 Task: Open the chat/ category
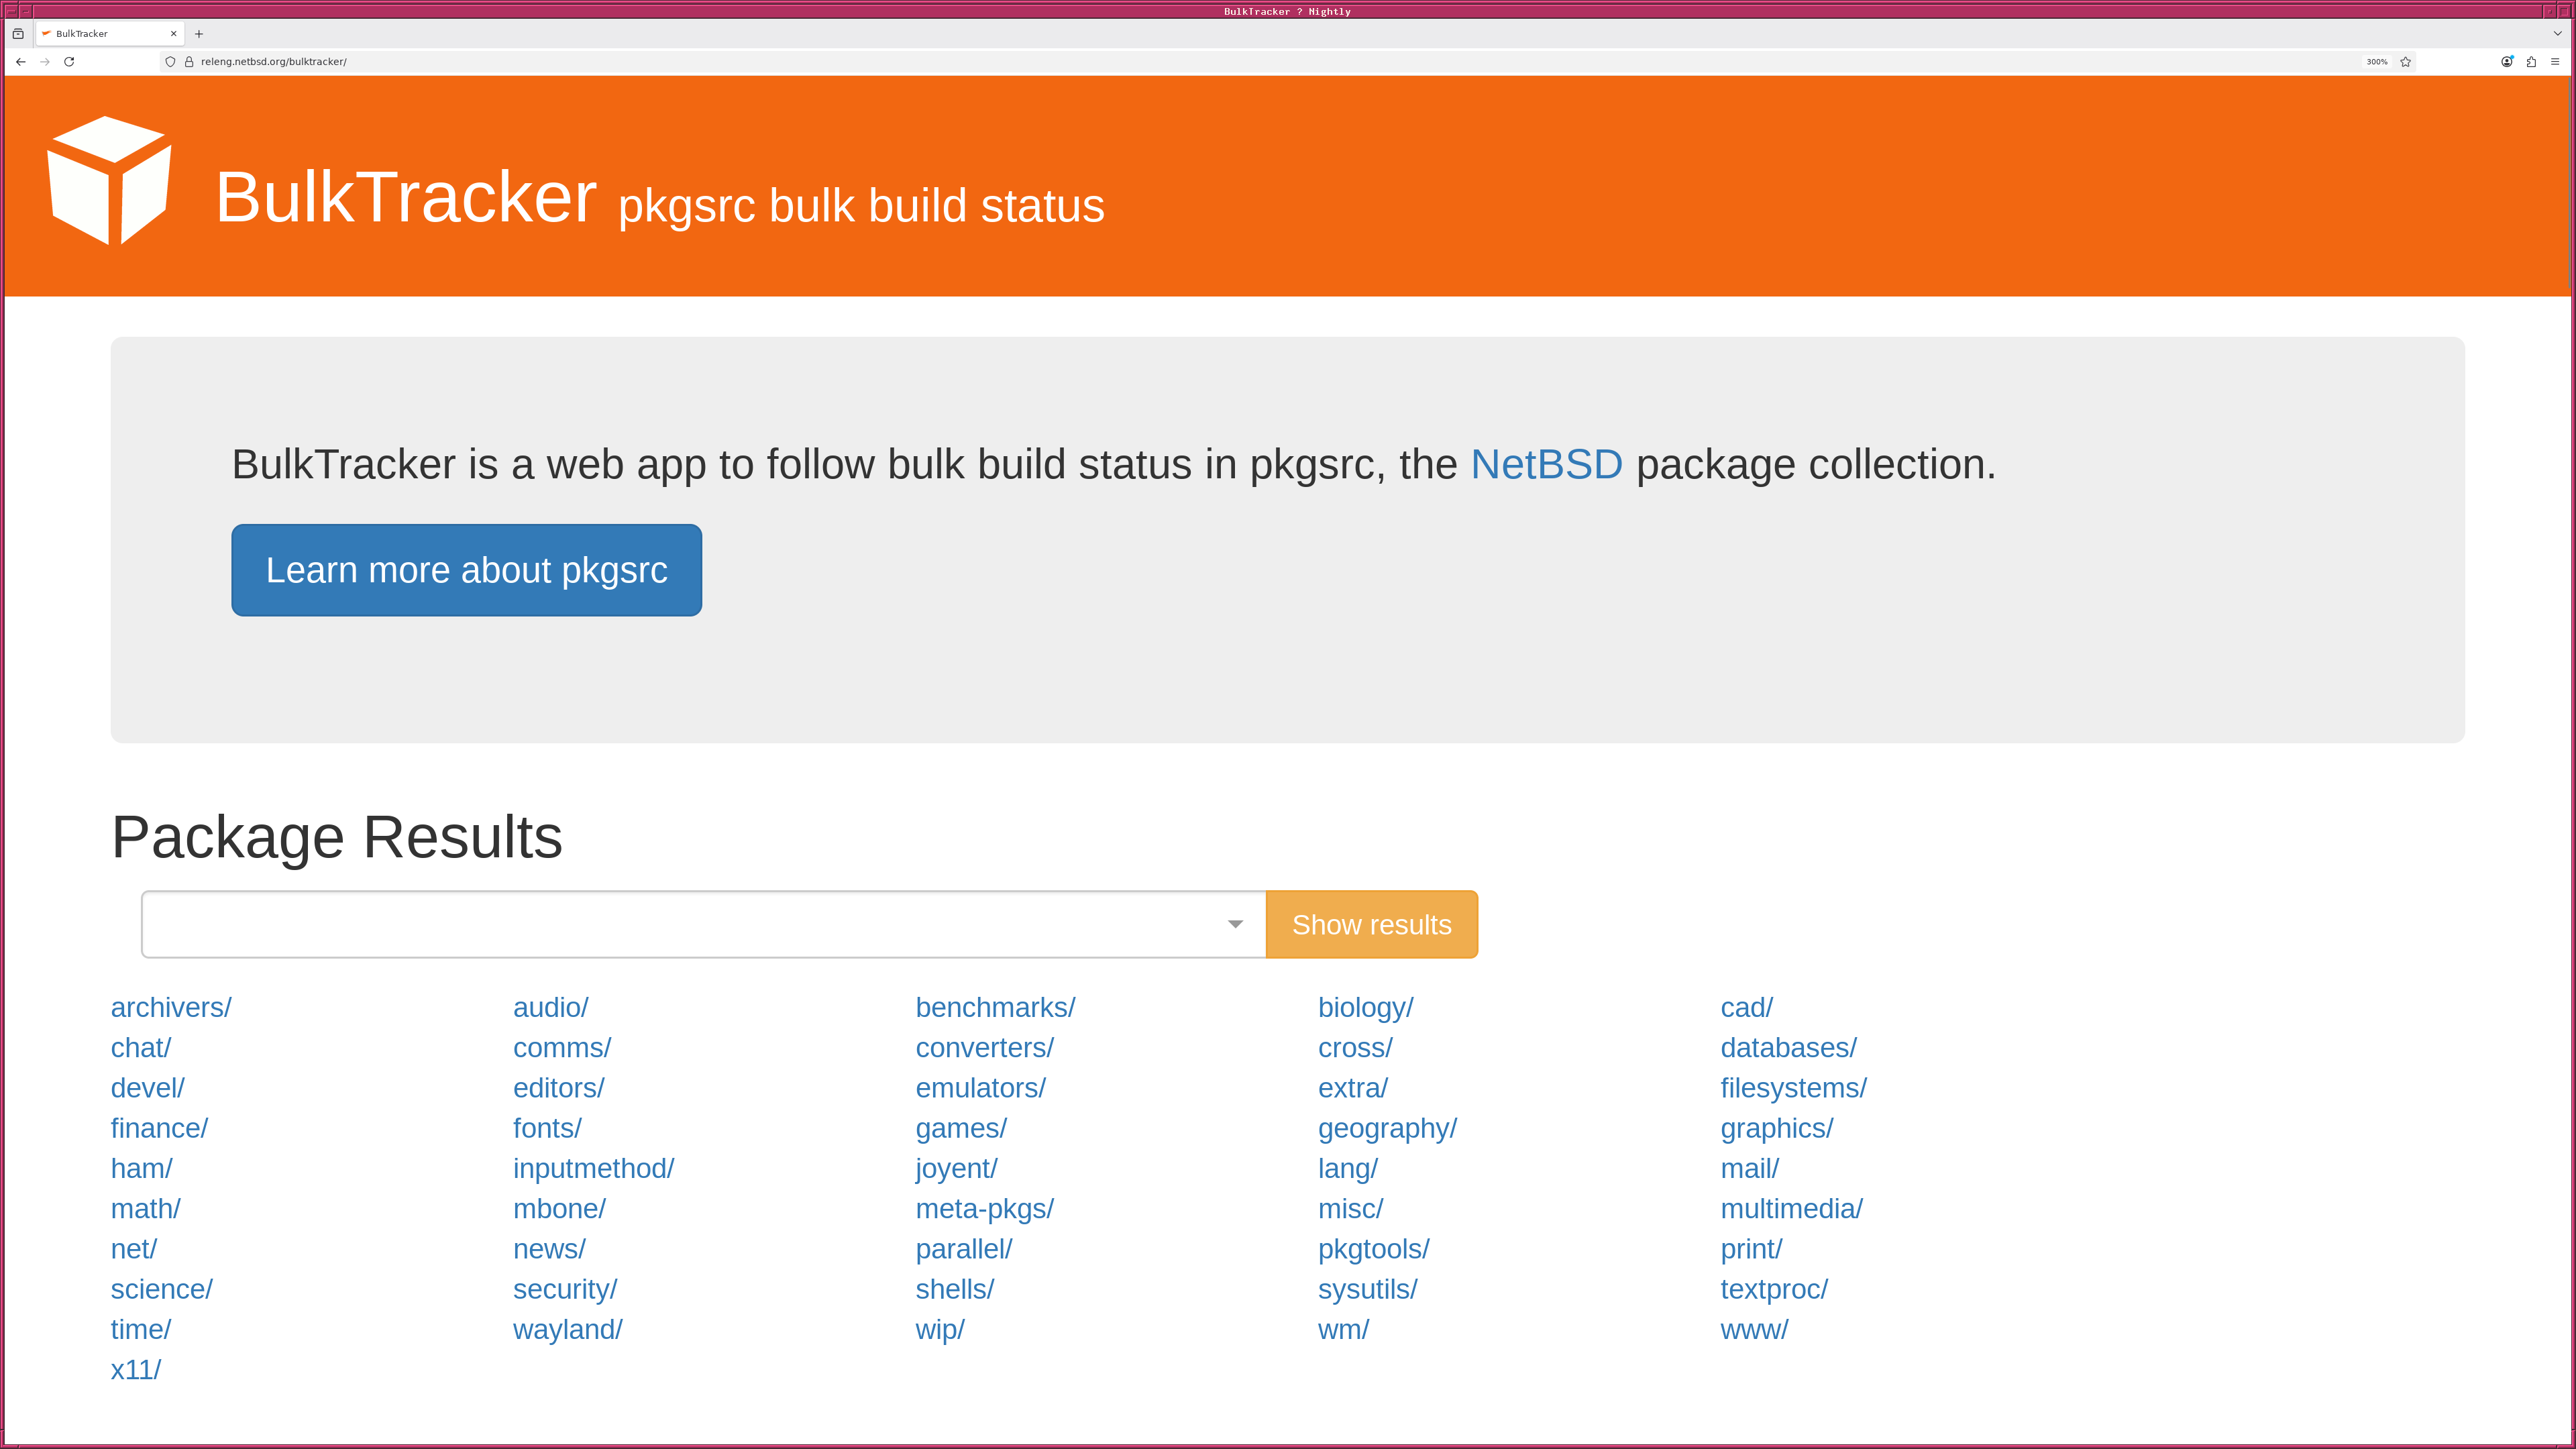click(141, 1048)
